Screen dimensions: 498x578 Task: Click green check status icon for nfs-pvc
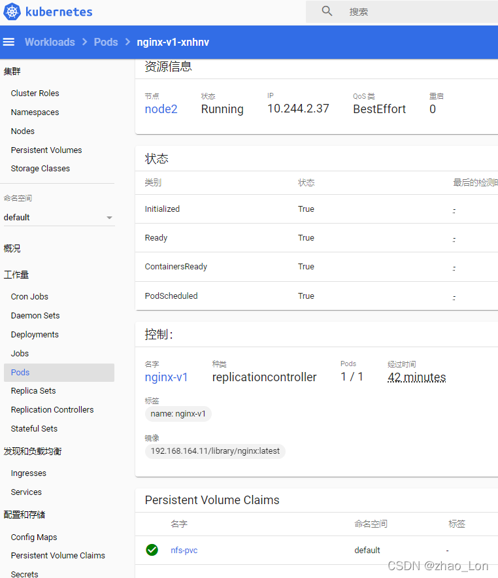tap(152, 550)
